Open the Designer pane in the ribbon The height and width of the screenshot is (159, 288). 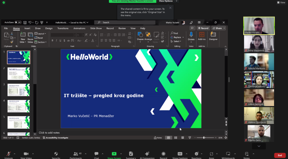click(x=213, y=36)
